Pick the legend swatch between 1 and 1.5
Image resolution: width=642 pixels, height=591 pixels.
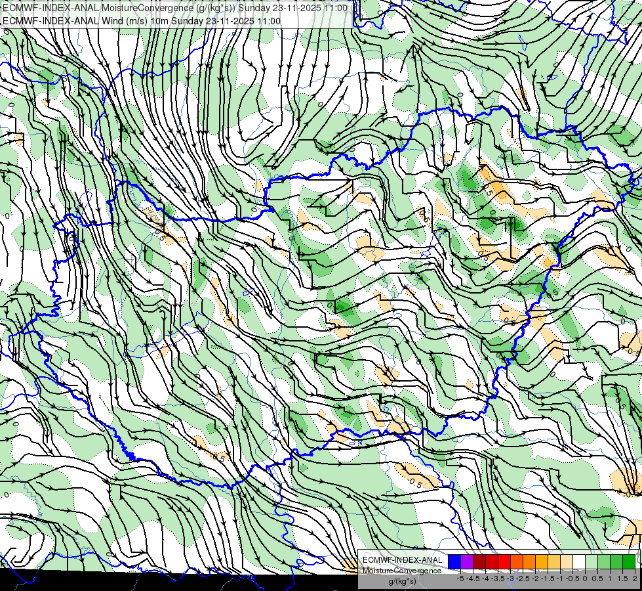616,562
